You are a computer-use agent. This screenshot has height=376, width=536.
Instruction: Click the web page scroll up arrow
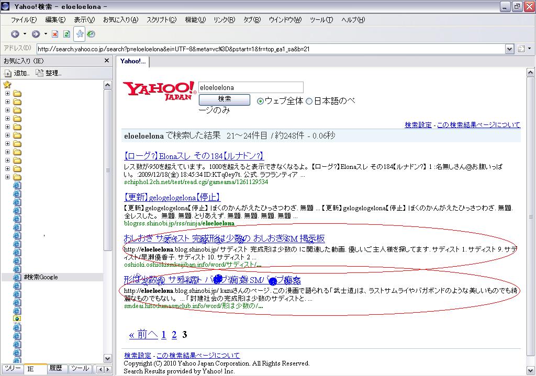(x=530, y=72)
